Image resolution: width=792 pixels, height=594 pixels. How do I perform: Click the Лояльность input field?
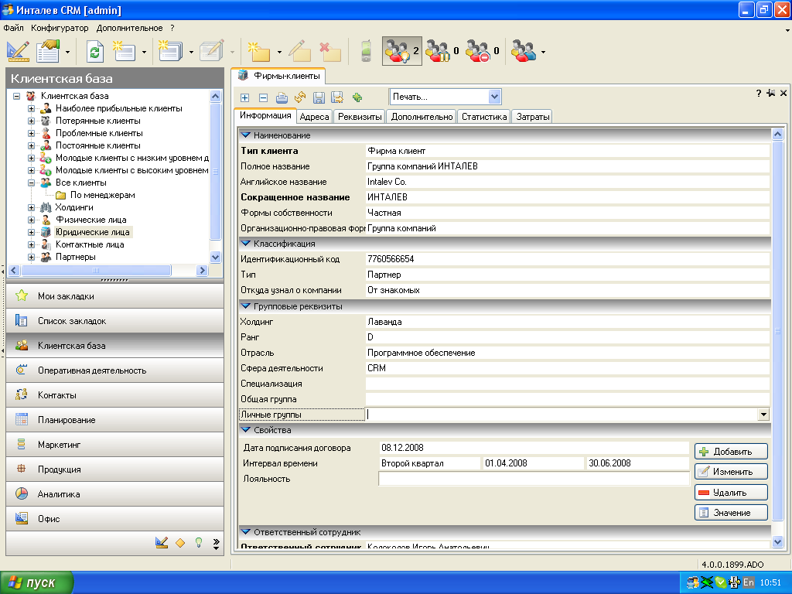click(533, 479)
